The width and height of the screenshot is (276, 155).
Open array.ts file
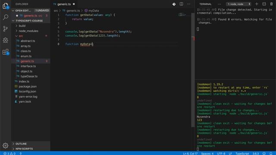25,46
